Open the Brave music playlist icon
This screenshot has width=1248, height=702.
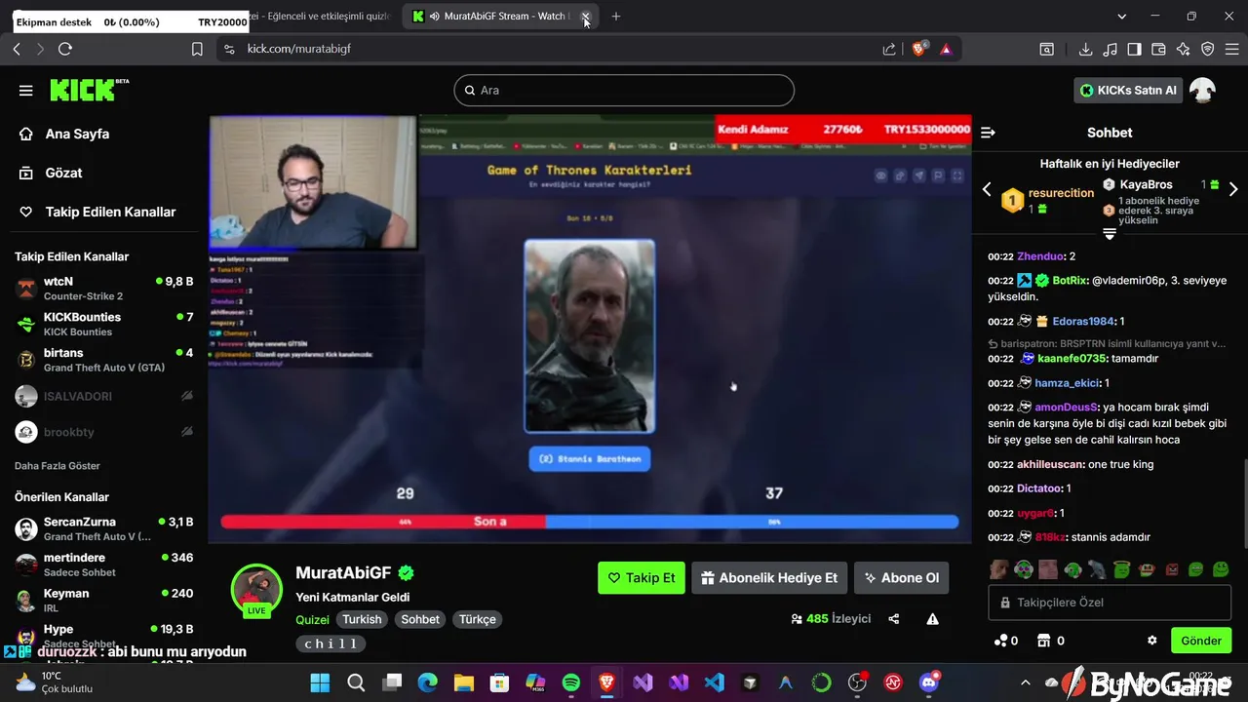coord(1111,49)
